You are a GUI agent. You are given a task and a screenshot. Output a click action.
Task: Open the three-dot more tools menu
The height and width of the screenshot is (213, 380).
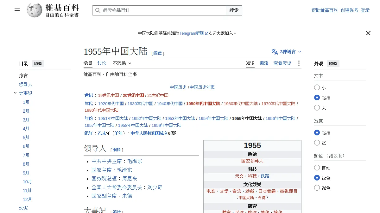(x=299, y=63)
